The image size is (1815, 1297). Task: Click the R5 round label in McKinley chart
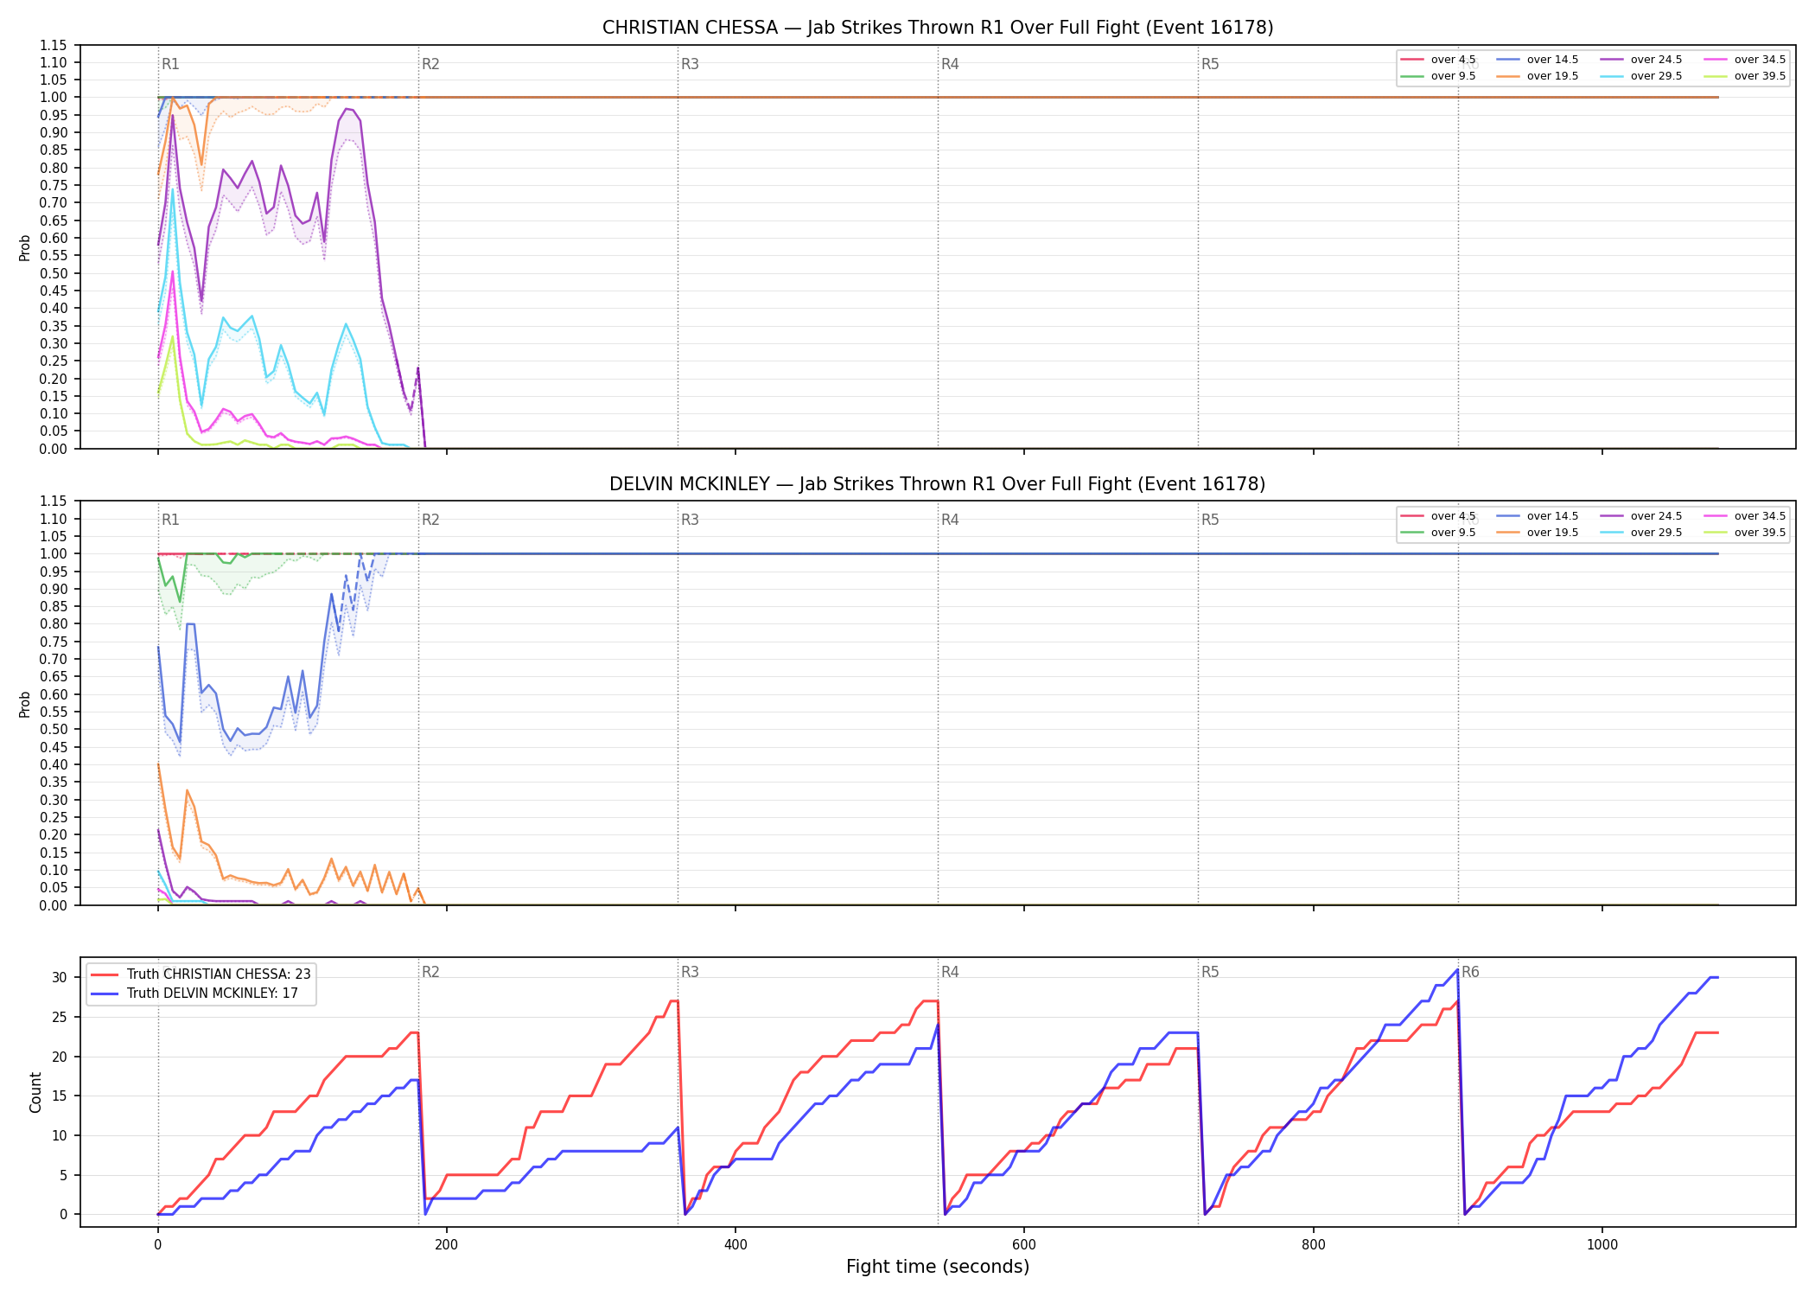tap(1210, 520)
